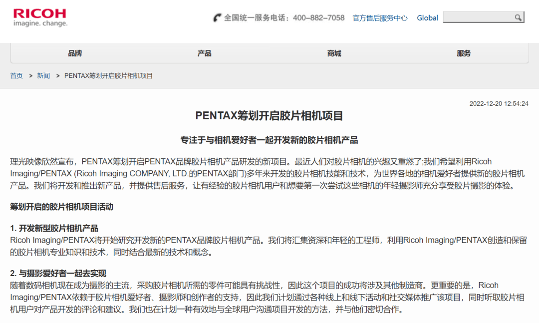539x323 pixels.
Task: Click the service phone number 400-882-7058
Action: coord(318,18)
